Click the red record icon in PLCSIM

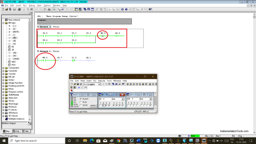tap(71, 90)
